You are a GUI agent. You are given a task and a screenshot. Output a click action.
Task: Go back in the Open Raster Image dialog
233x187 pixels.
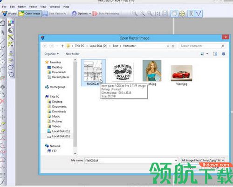(x=45, y=46)
